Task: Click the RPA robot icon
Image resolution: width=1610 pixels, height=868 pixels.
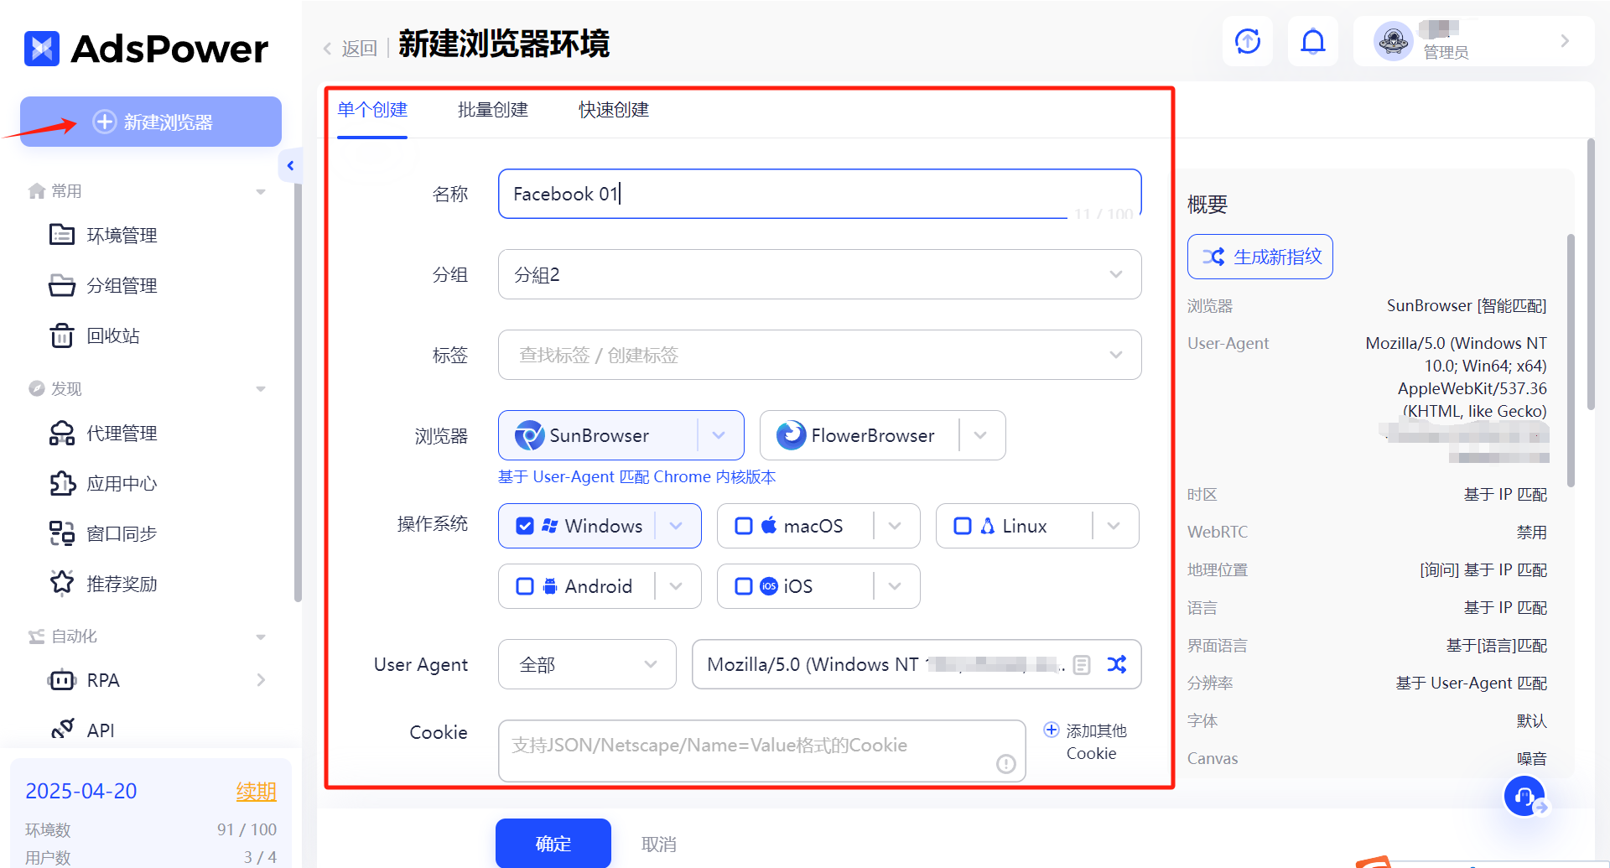Action: [x=62, y=680]
